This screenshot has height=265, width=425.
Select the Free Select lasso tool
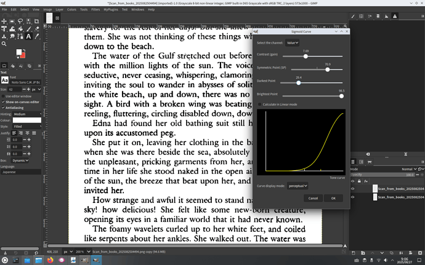pos(20,21)
